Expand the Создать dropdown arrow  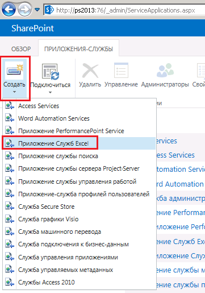coord(14,92)
